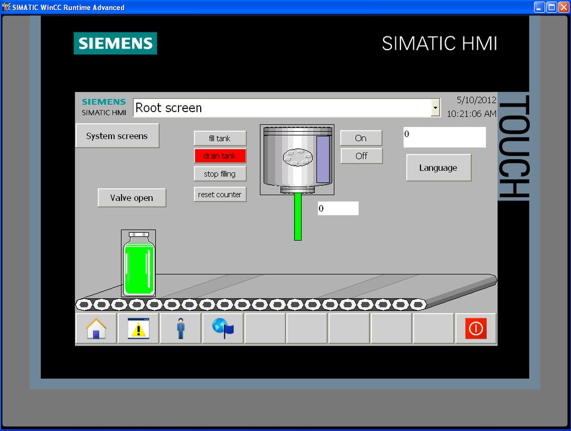571x431 pixels.
Task: Open the user administration person icon
Action: point(181,328)
